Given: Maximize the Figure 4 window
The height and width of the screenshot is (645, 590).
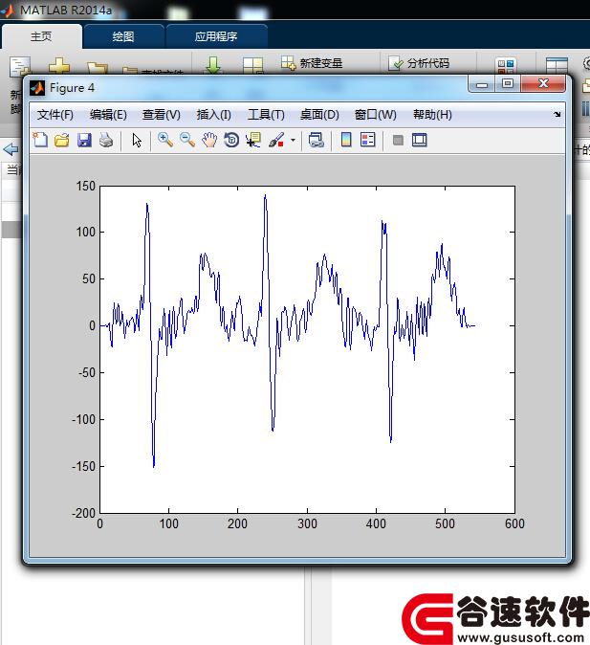Looking at the screenshot, I should pyautogui.click(x=508, y=84).
